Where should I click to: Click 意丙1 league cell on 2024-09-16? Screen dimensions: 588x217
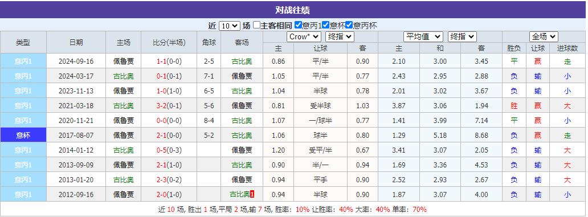23,61
